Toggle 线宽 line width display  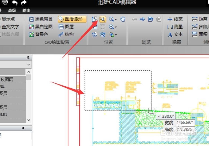coord(175,19)
